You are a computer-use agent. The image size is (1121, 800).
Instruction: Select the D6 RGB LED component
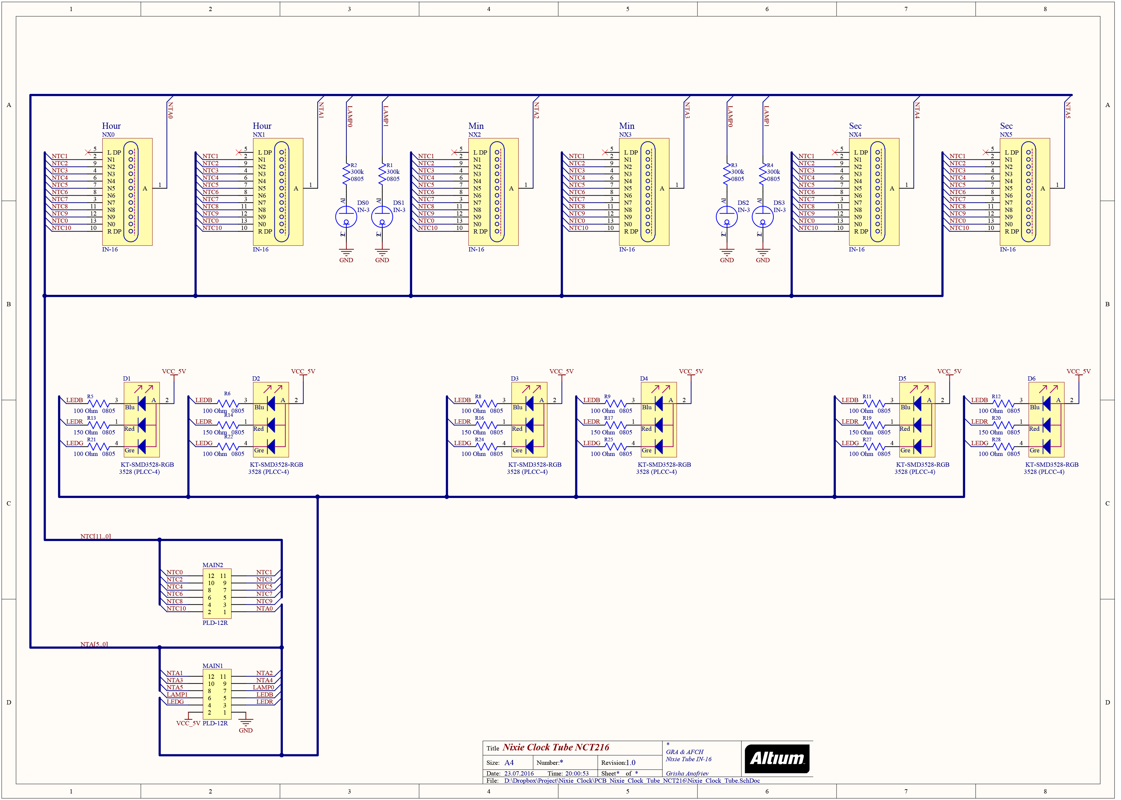[1046, 420]
